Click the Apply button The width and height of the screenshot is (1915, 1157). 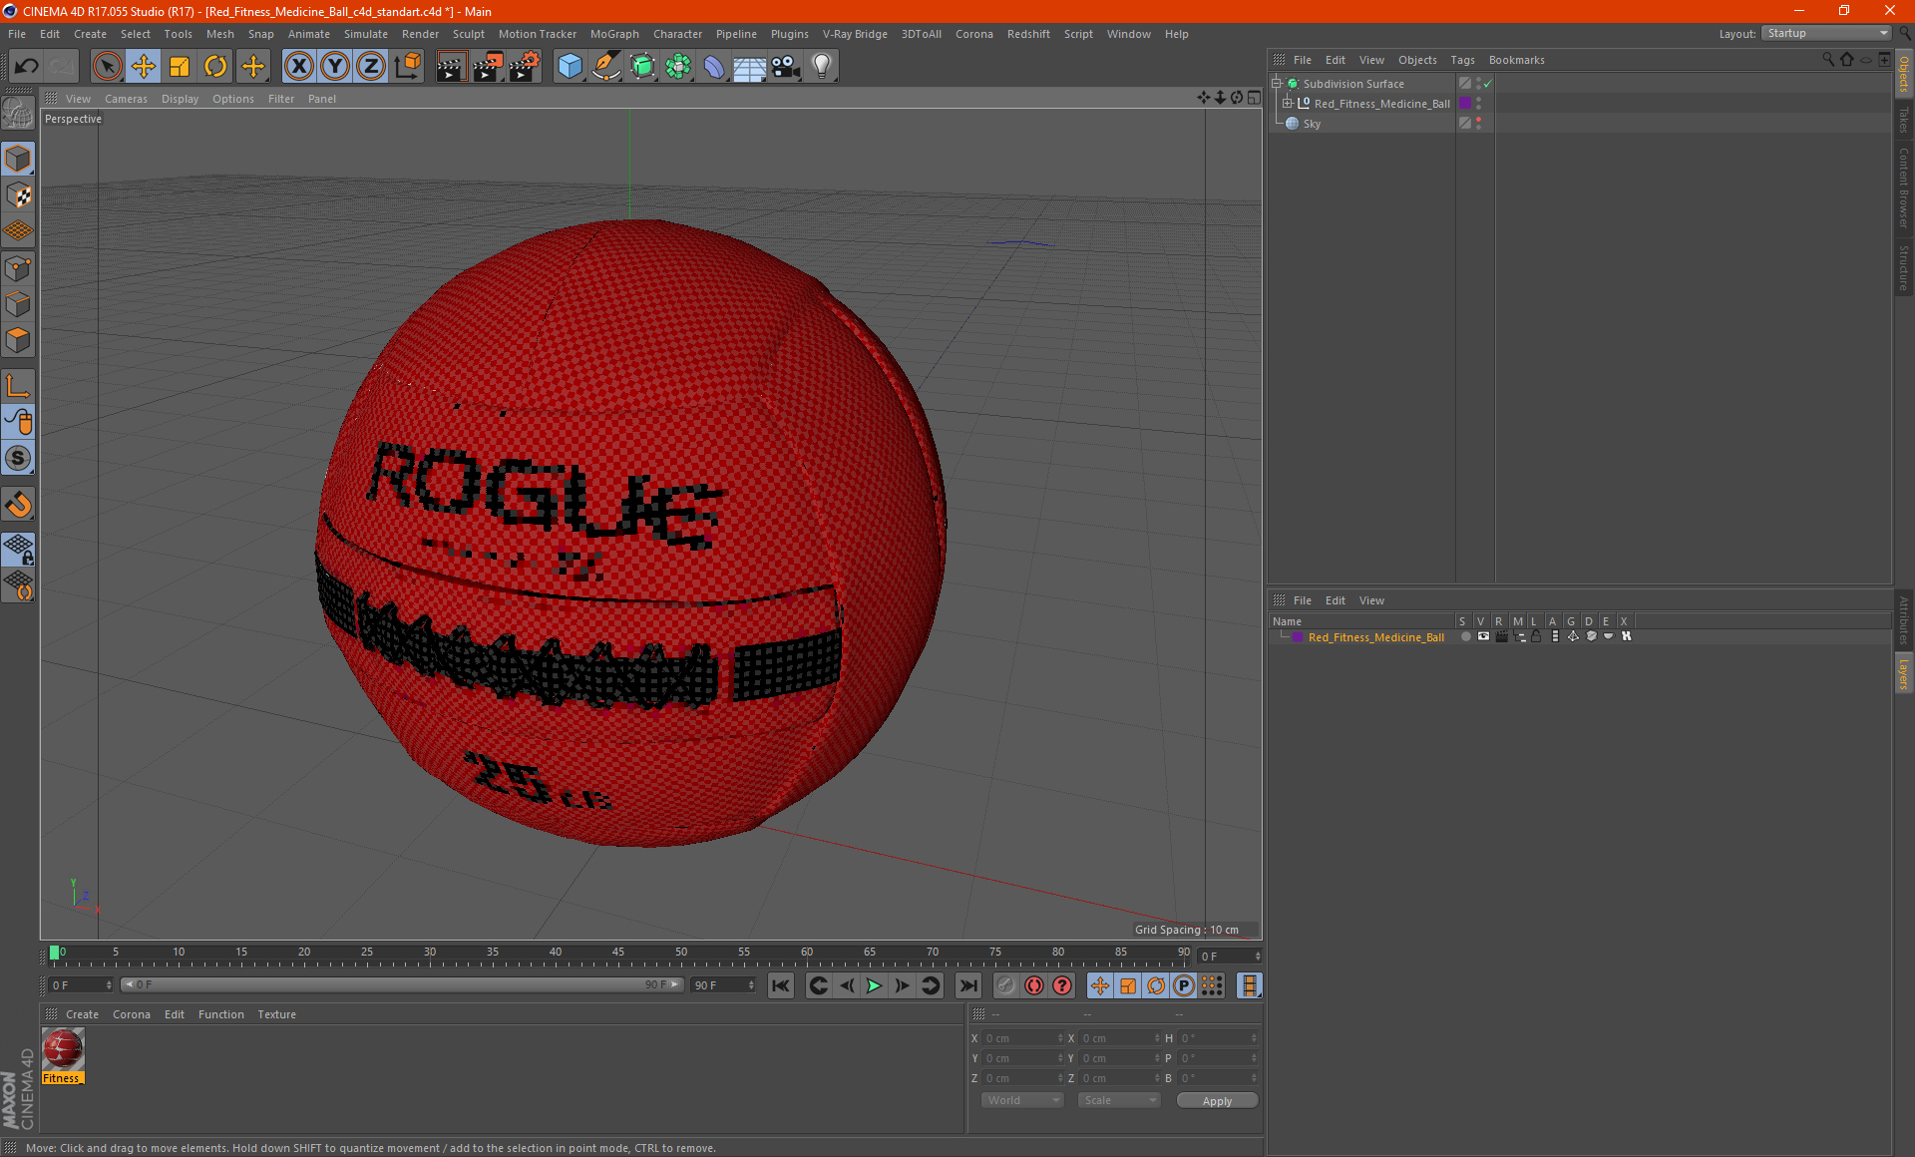(x=1217, y=1100)
